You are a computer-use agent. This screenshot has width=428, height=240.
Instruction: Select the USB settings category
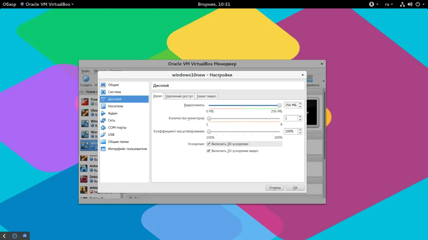point(111,135)
